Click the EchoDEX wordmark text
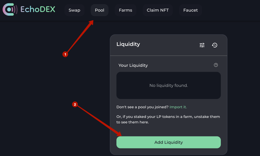The width and height of the screenshot is (260, 156). [x=38, y=10]
